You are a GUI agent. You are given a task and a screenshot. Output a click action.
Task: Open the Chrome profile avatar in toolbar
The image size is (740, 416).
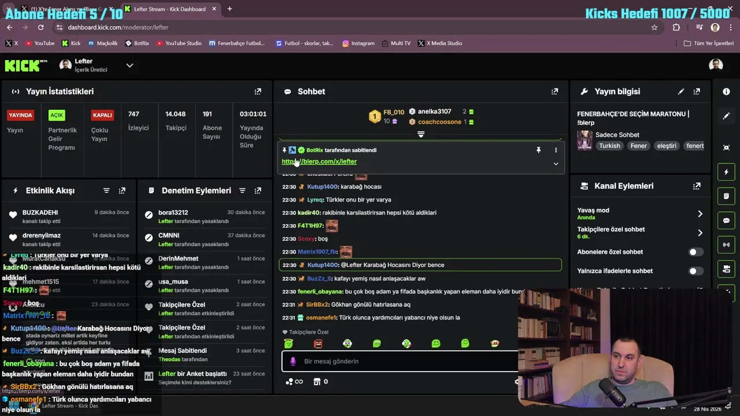(x=715, y=27)
